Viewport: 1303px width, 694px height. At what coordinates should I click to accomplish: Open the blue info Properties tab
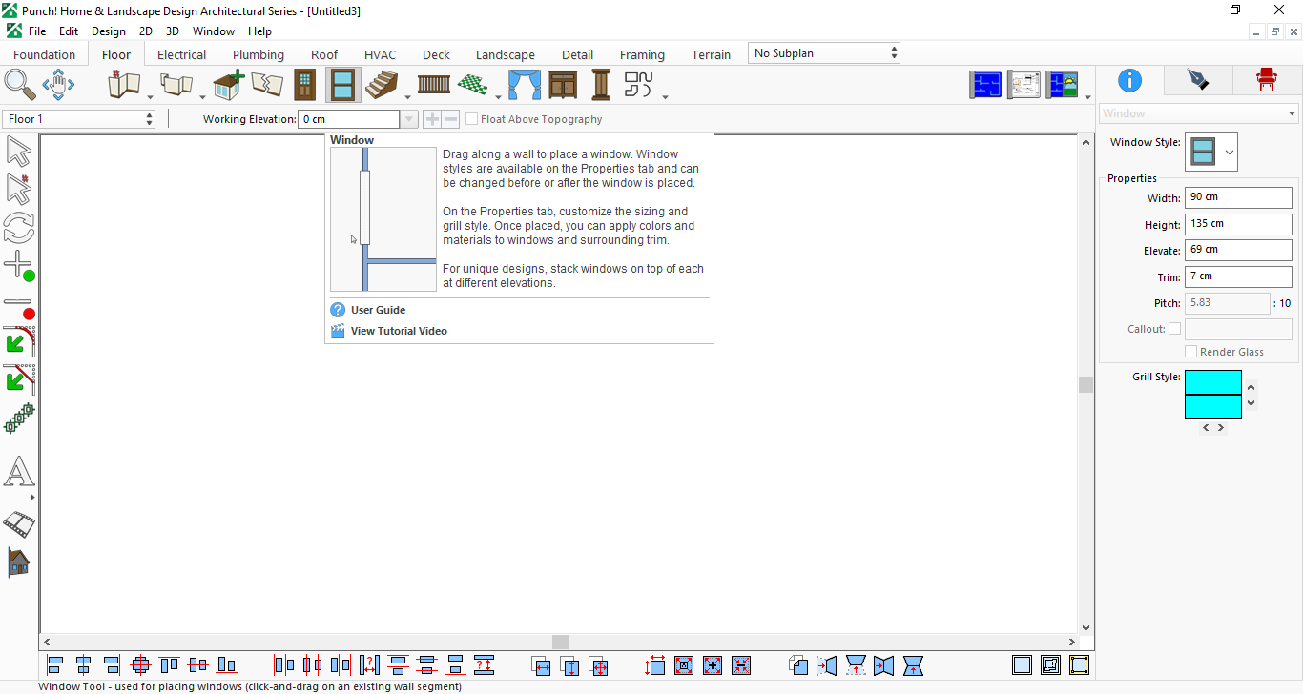[1129, 80]
